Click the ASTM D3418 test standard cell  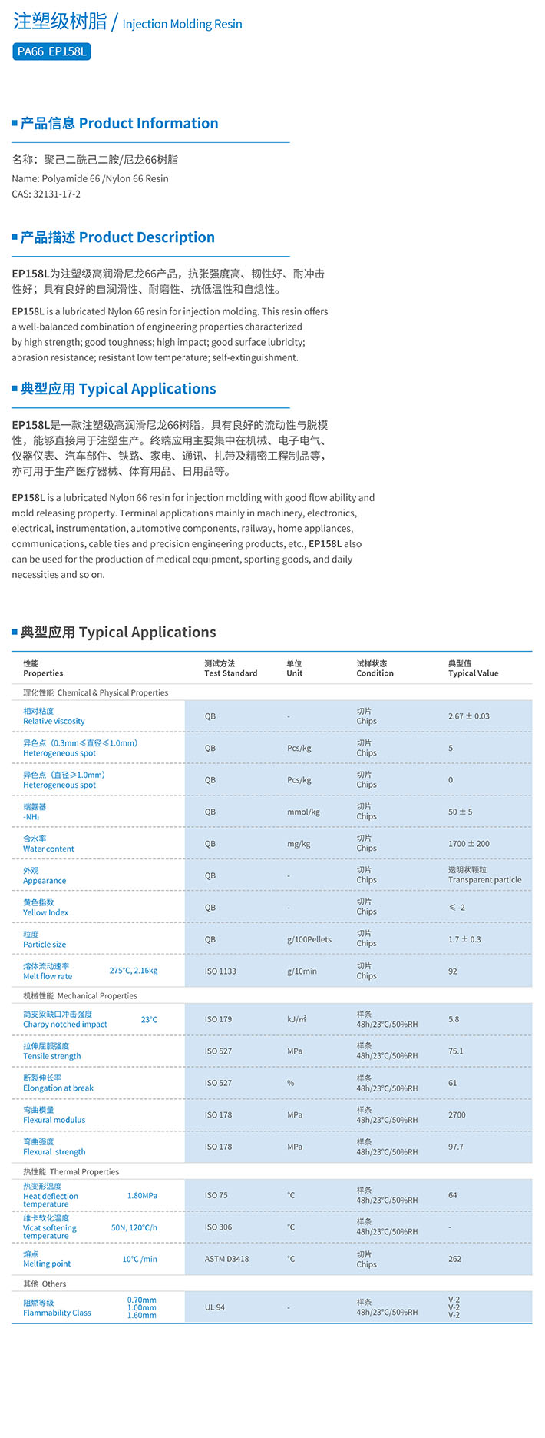click(226, 1259)
